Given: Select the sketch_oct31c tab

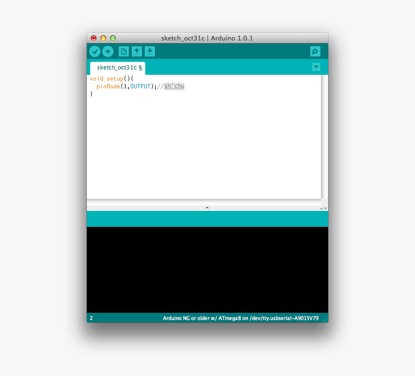Looking at the screenshot, I should tap(116, 68).
